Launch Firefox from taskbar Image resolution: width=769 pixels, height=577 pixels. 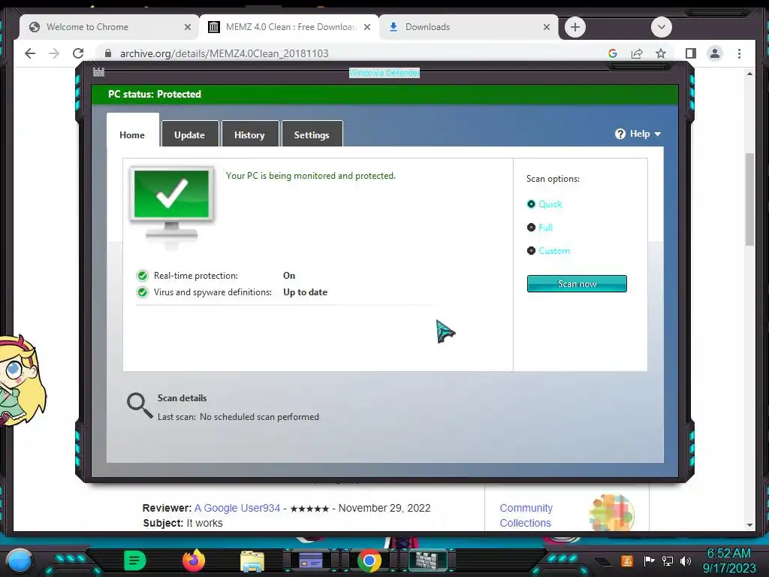(x=194, y=560)
